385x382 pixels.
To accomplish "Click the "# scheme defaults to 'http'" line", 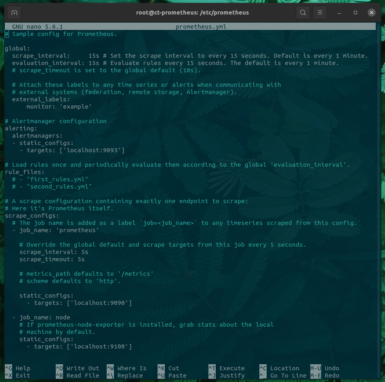I will click(70, 281).
